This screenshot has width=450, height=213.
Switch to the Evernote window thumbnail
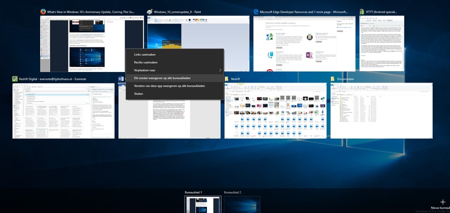click(x=64, y=111)
